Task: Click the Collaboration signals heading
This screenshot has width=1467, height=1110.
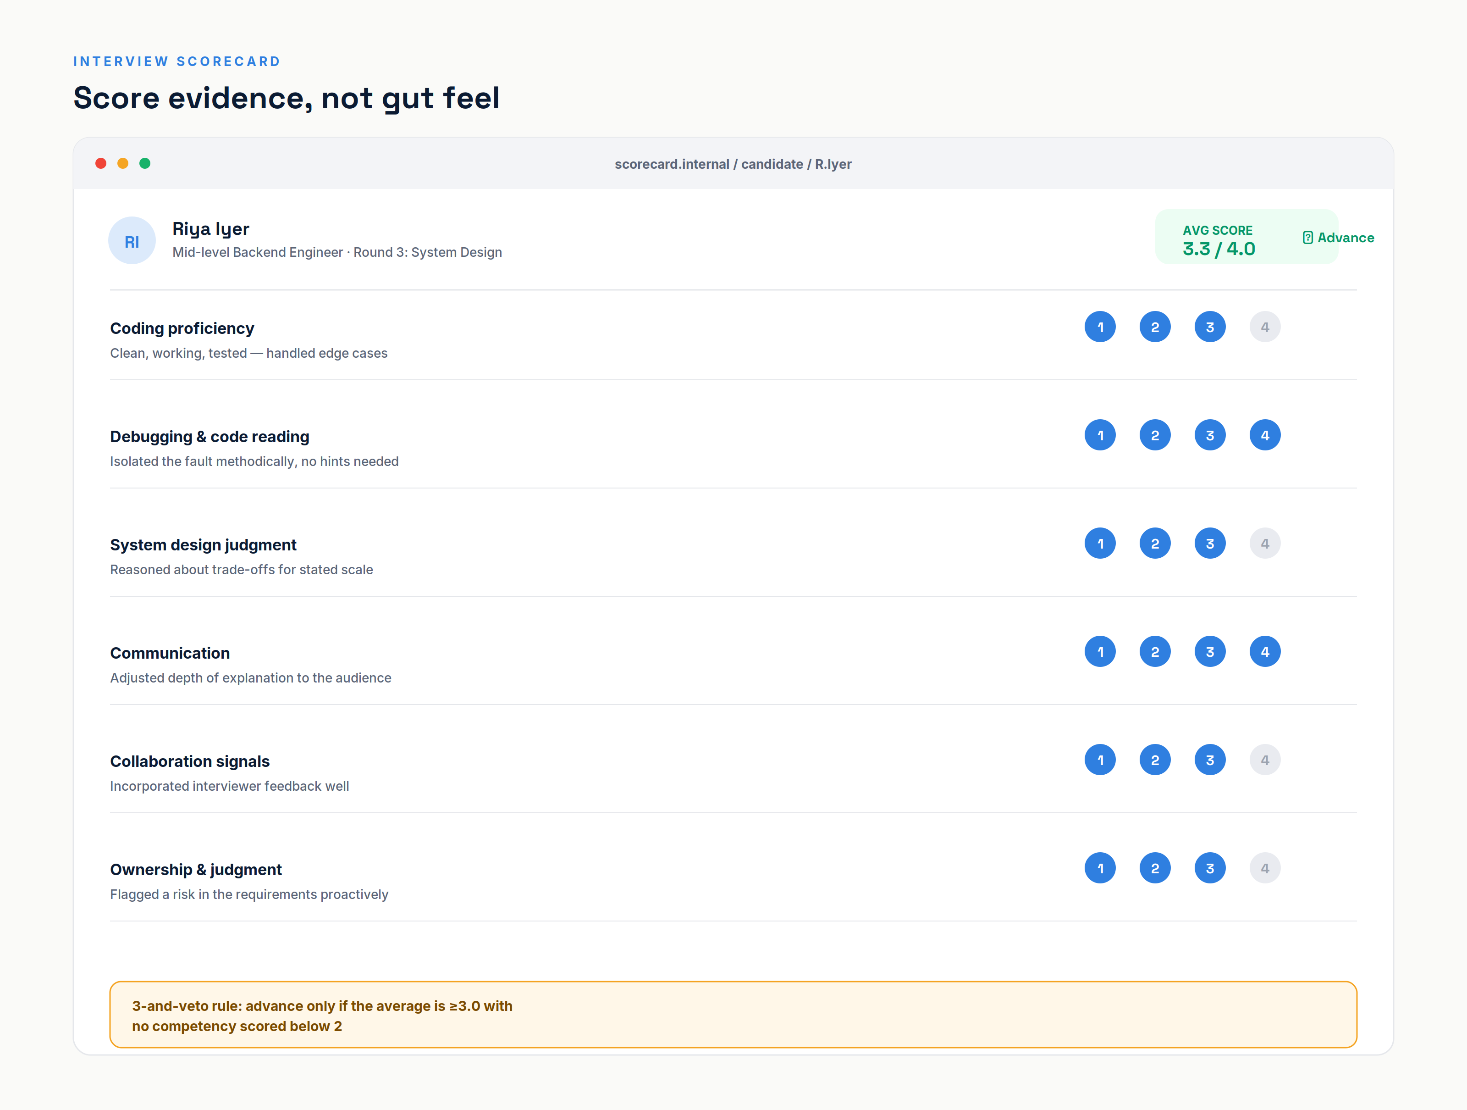Action: click(190, 761)
